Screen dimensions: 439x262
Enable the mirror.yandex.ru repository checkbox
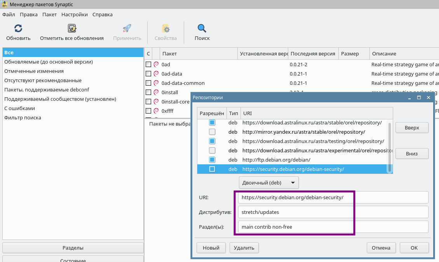(x=212, y=132)
